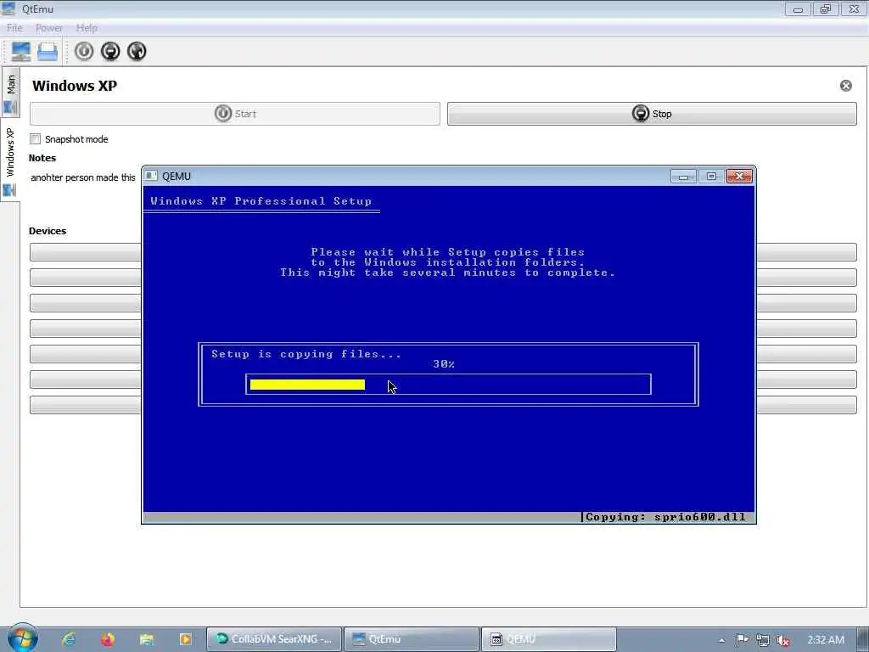The height and width of the screenshot is (652, 869).
Task: Open the Help menu
Action: (87, 28)
